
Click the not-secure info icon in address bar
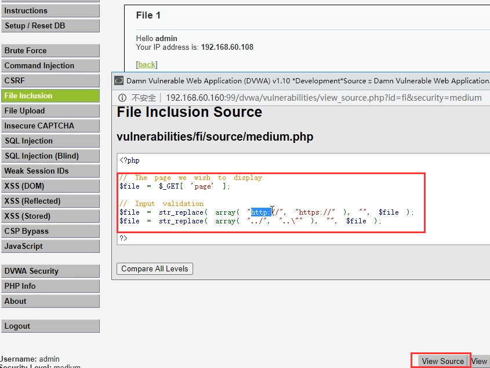pyautogui.click(x=122, y=98)
